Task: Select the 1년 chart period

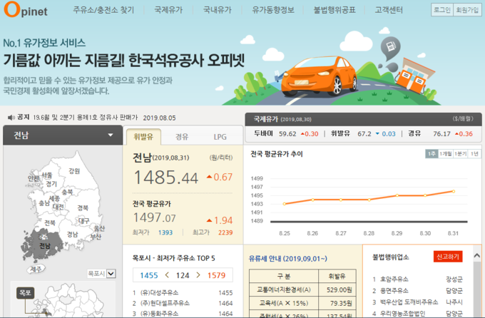Action: tap(474, 154)
